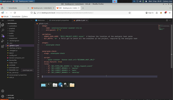
Task: Open docker-compose.yml in the explorer
Action: [x=17, y=58]
